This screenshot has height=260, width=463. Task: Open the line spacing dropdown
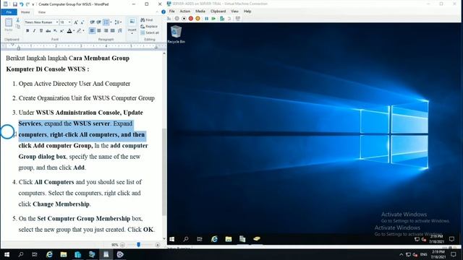point(118,22)
